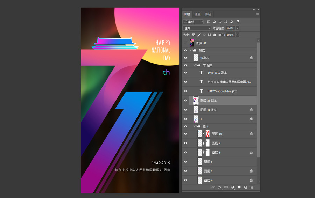Lock image pixels brush icon
315x198 pixels.
(x=199, y=35)
